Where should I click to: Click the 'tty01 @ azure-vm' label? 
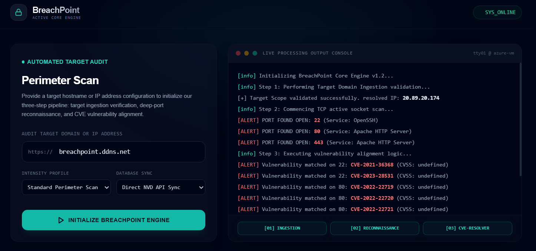pyautogui.click(x=494, y=53)
